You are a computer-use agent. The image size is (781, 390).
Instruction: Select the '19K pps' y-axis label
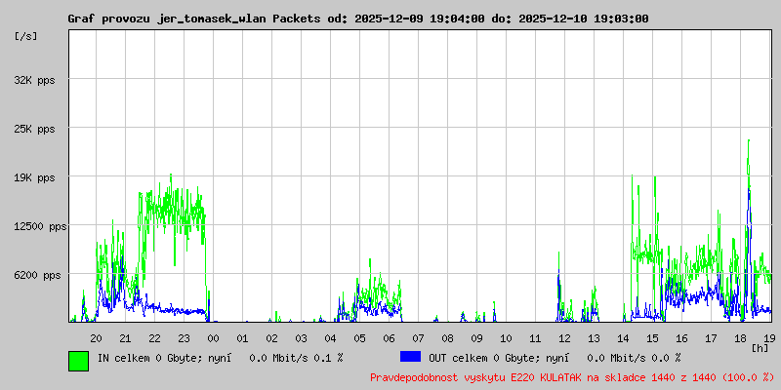pyautogui.click(x=35, y=178)
